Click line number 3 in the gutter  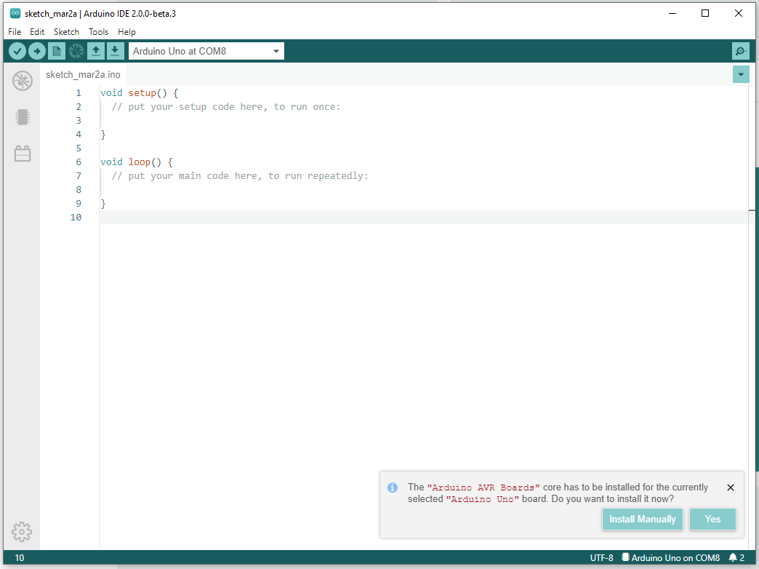tap(79, 121)
